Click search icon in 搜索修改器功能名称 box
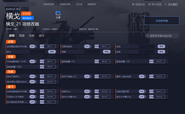185x114 pixels. coord(148,36)
